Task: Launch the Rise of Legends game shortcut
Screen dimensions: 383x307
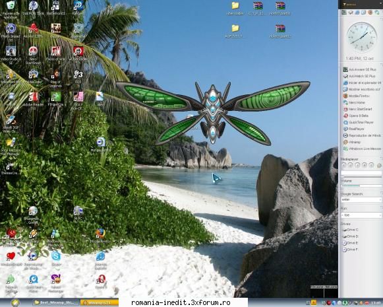Action: [x=55, y=74]
